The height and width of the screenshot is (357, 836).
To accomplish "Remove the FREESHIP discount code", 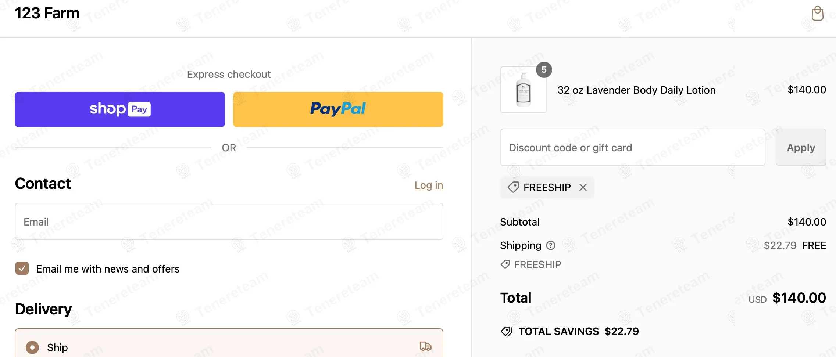I will (x=583, y=187).
